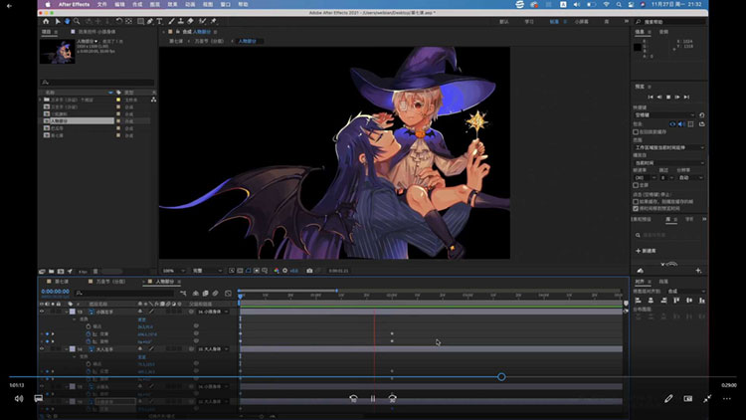Select the Selection arrow tool

click(58, 21)
